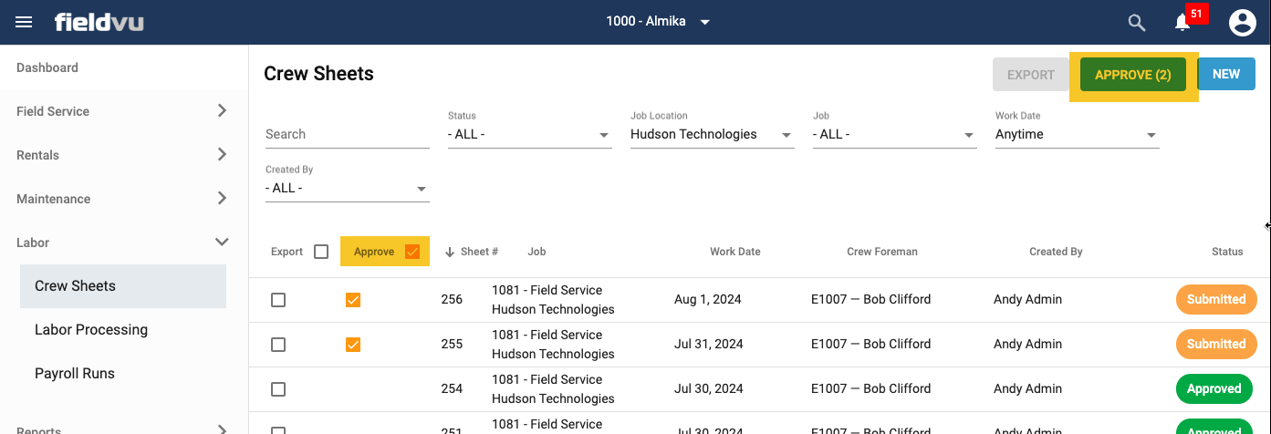Check Export box for sheet 256

[278, 300]
